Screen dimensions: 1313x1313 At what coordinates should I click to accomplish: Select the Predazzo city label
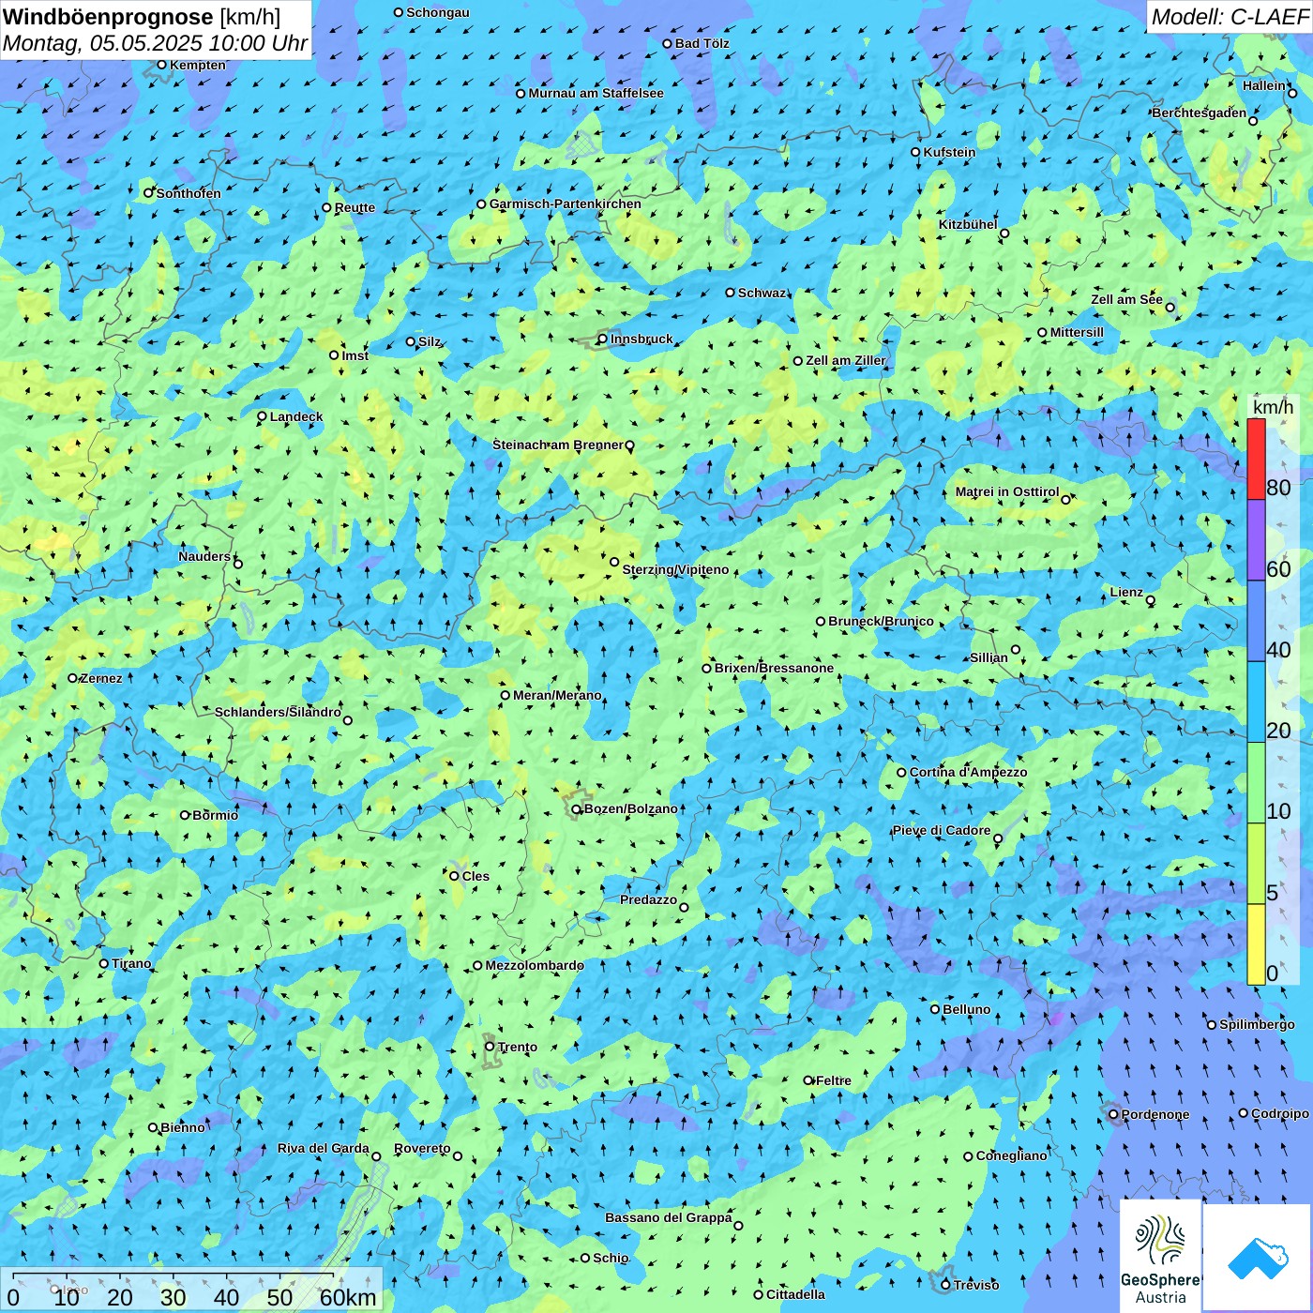648,899
